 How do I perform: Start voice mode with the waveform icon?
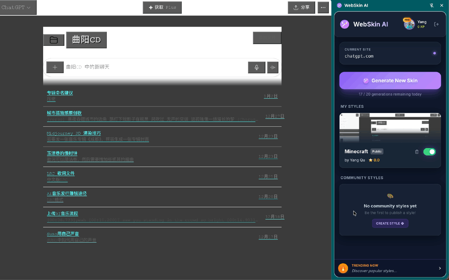[x=273, y=67]
